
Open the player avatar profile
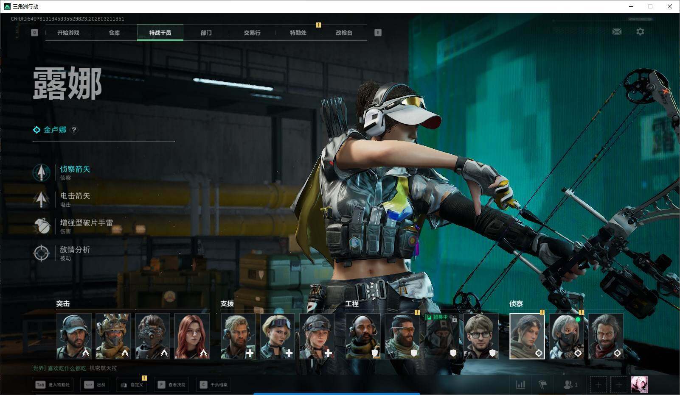point(640,385)
